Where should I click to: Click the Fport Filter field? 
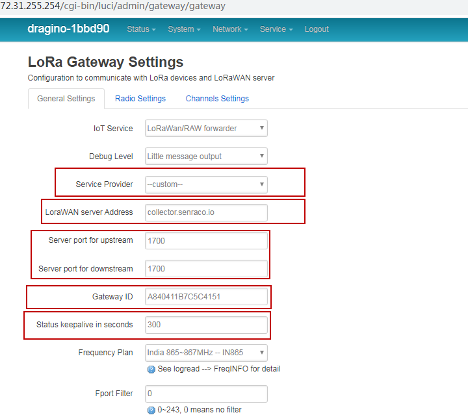[x=206, y=394]
